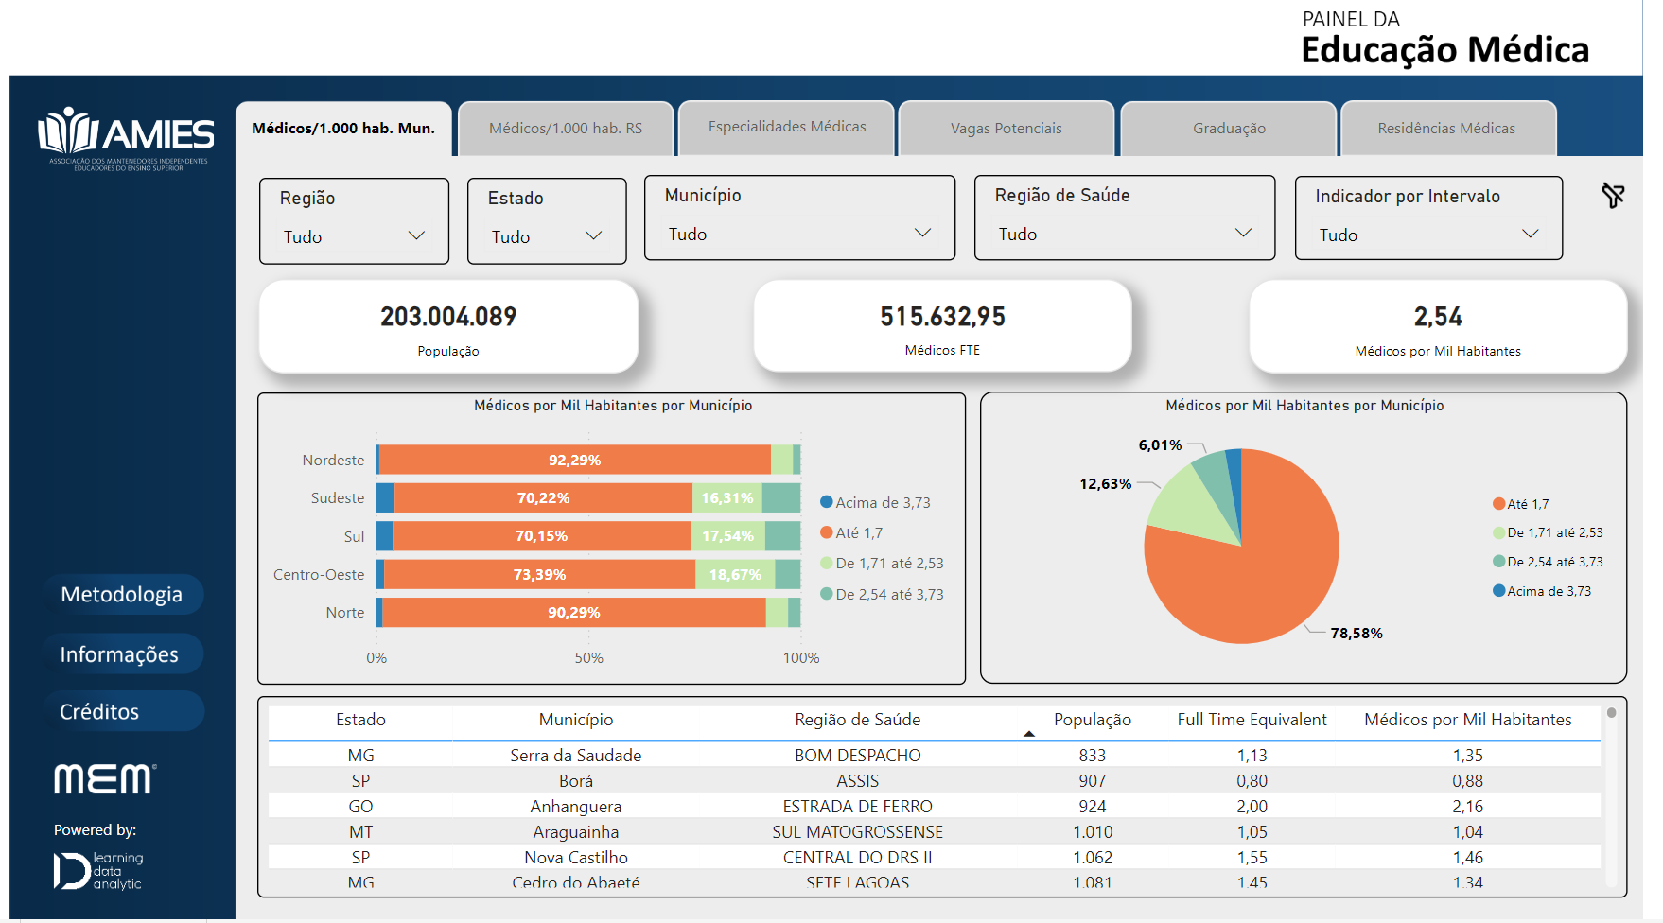This screenshot has width=1663, height=923.
Task: Click the De 1,71 até 2,53 legend swatch in pie
Action: tap(1498, 532)
